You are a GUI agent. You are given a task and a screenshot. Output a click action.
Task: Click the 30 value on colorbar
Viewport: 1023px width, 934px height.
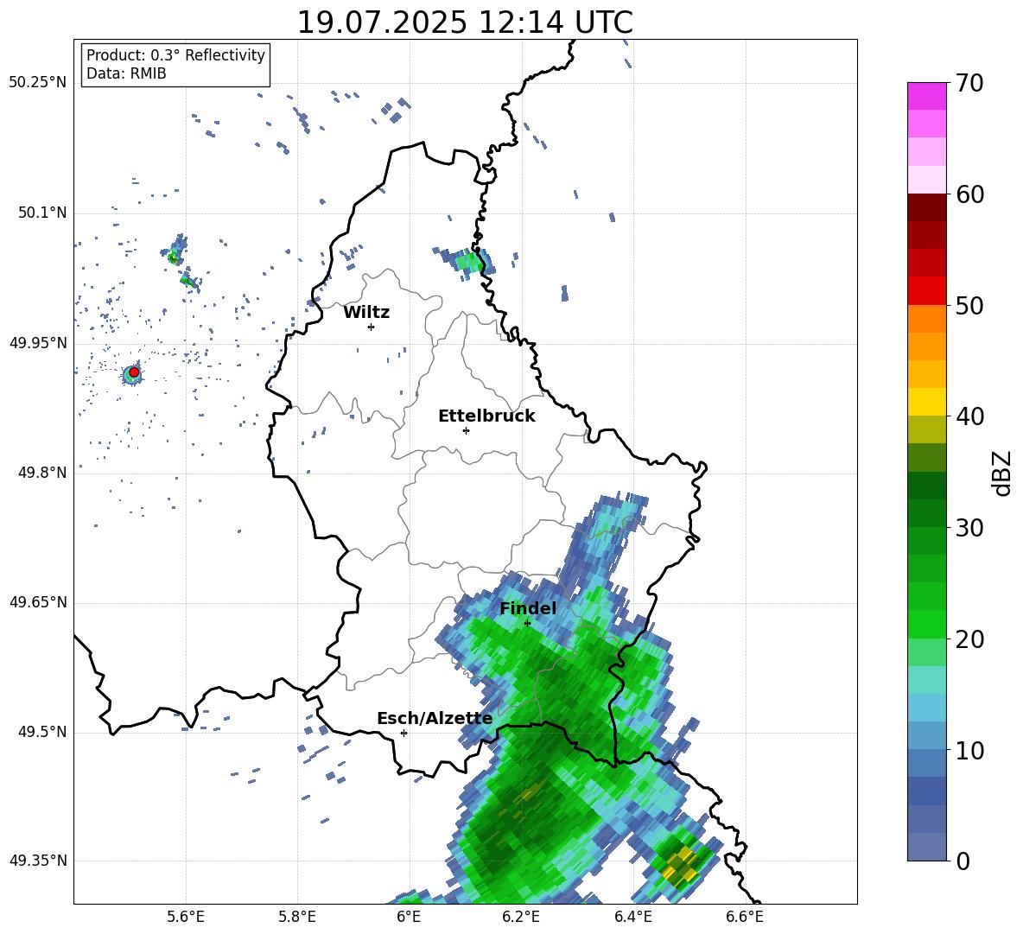click(969, 528)
